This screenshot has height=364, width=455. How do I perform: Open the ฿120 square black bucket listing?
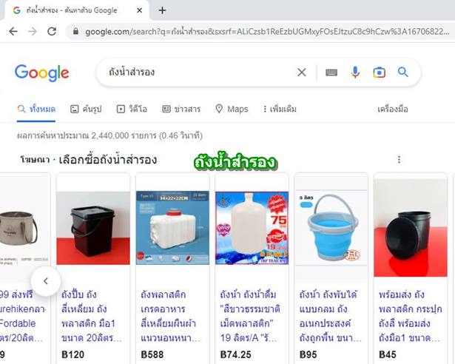[93, 269]
